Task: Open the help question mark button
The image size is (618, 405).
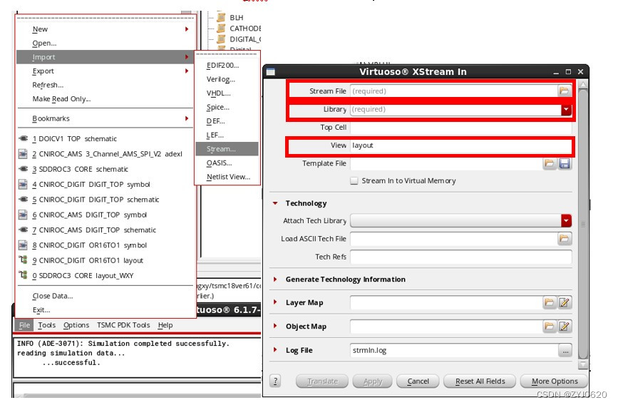Action: coord(276,381)
